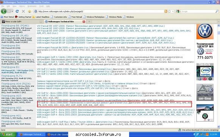Open the Bookmarks menu

(x=32, y=6)
